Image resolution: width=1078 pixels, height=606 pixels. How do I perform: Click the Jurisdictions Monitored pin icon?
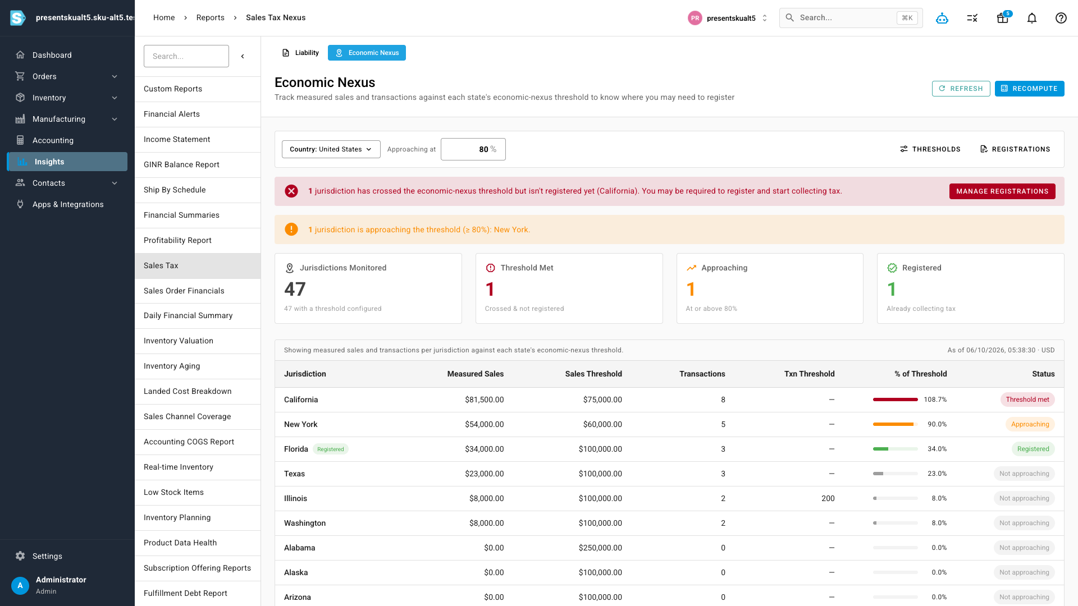click(290, 268)
